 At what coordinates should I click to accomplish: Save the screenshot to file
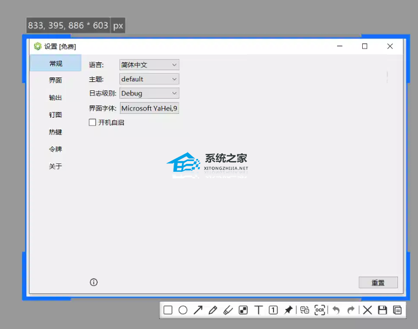tap(382, 311)
